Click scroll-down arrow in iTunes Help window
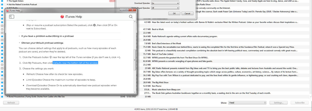Viewport: 312px width, 111px height. (x=134, y=92)
